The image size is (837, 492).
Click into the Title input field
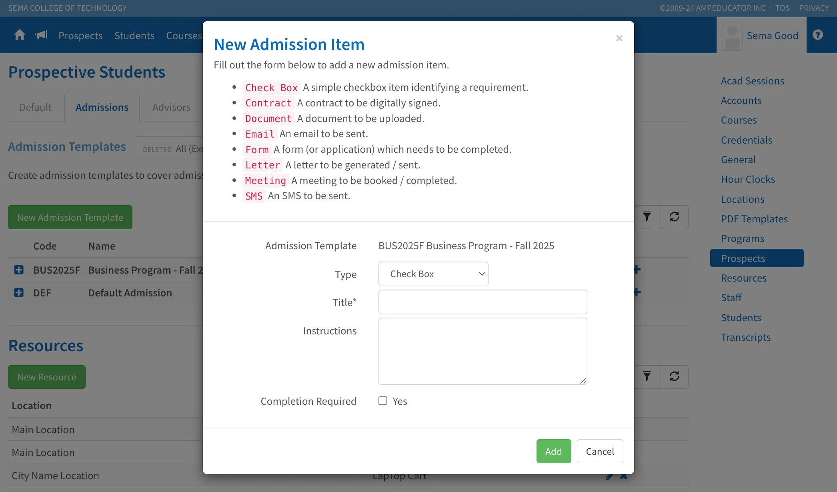tap(483, 302)
